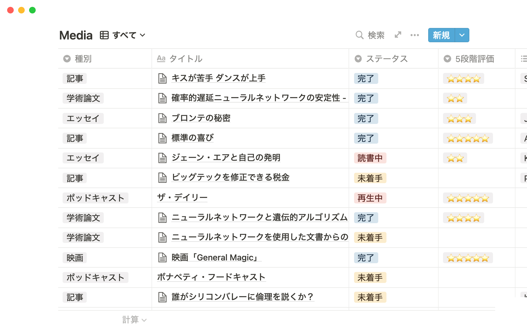
Task: Click the 5段階評価 column header
Action: (474, 59)
